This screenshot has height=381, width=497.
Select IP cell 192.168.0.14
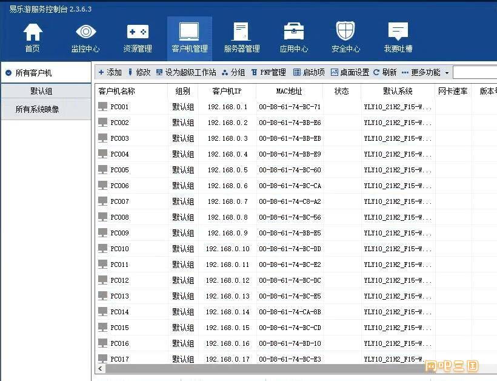[227, 312]
